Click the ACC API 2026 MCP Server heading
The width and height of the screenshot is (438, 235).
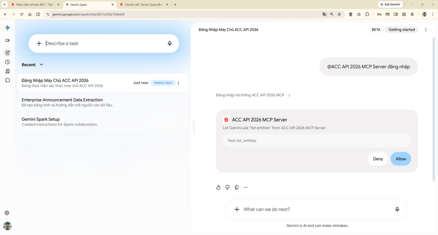point(260,120)
